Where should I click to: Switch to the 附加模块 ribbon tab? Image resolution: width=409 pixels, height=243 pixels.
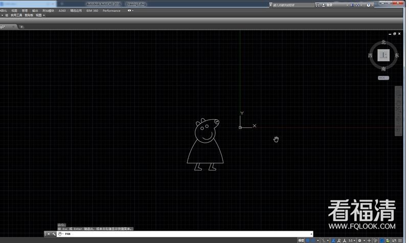point(48,11)
